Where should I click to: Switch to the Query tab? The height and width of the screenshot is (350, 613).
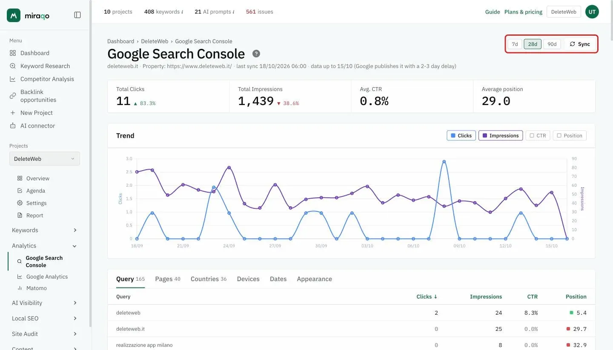130,279
